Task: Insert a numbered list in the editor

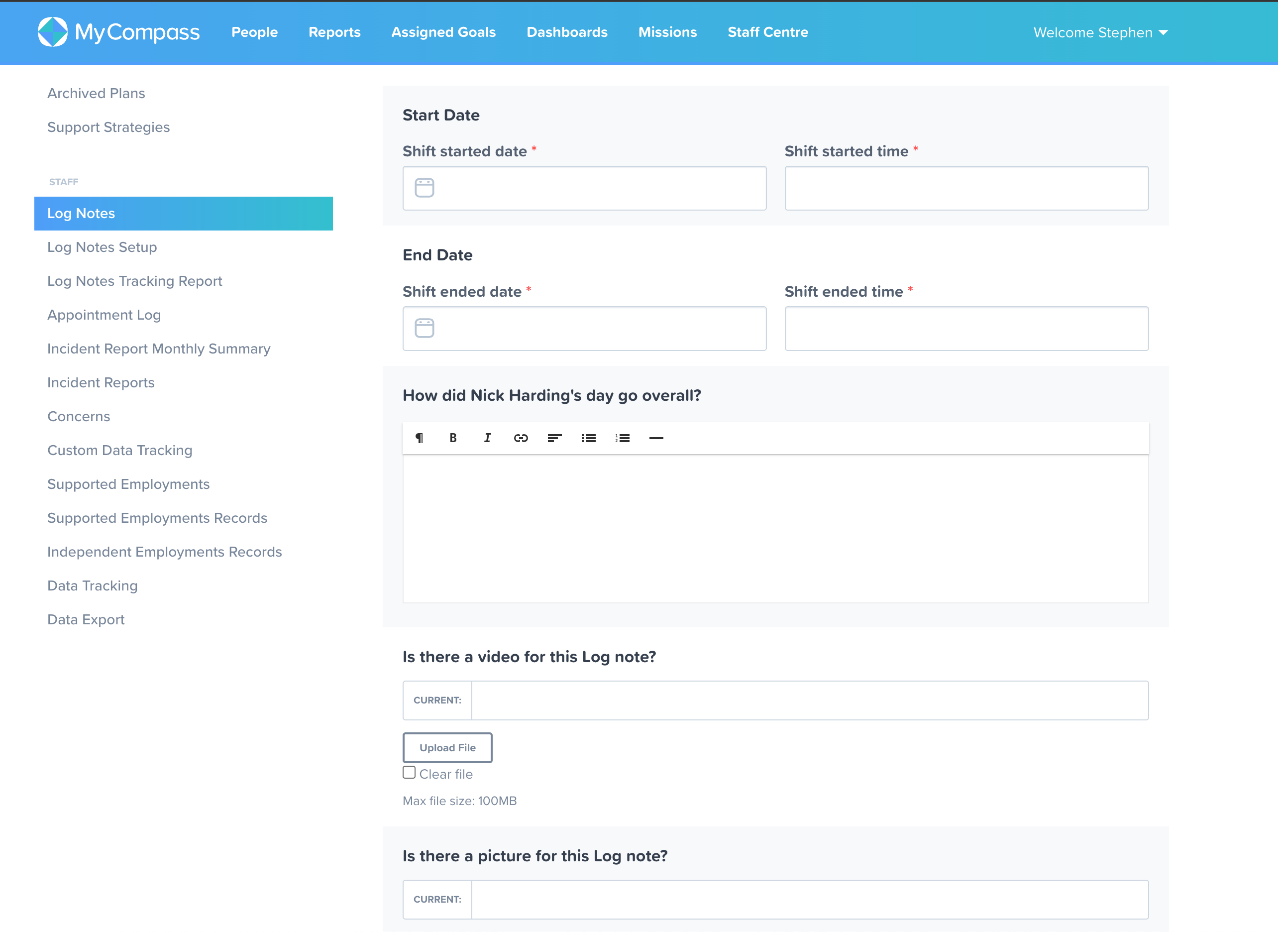Action: click(x=622, y=438)
